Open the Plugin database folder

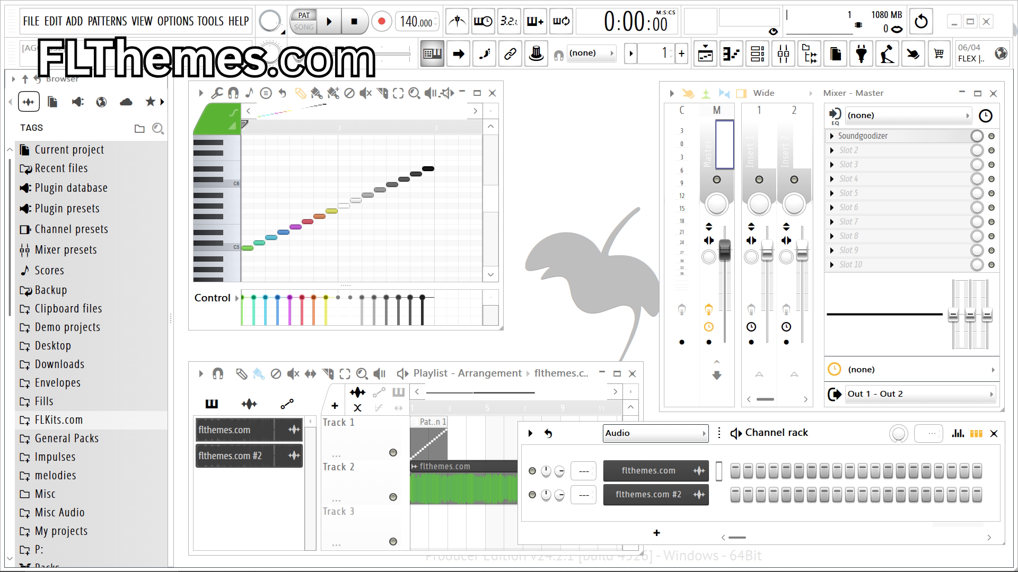coord(71,188)
